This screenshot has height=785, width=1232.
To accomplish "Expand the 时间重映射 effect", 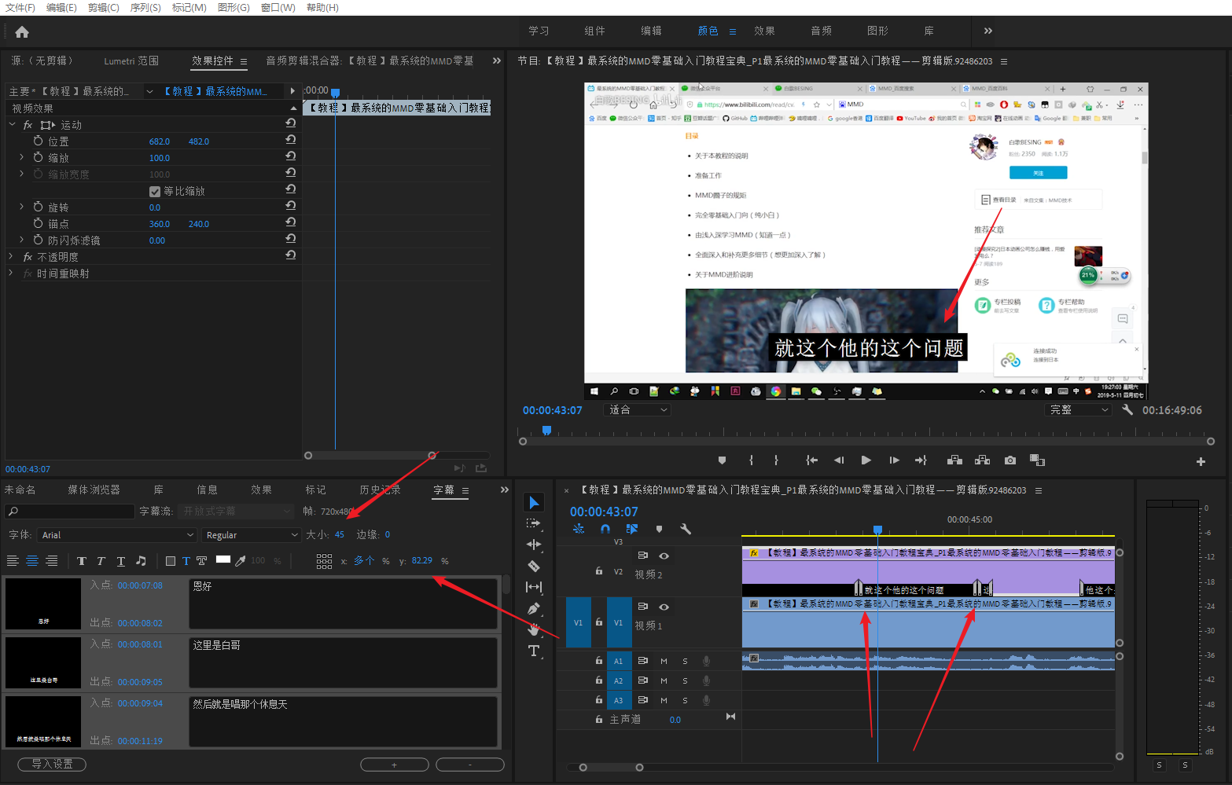I will pos(11,273).
